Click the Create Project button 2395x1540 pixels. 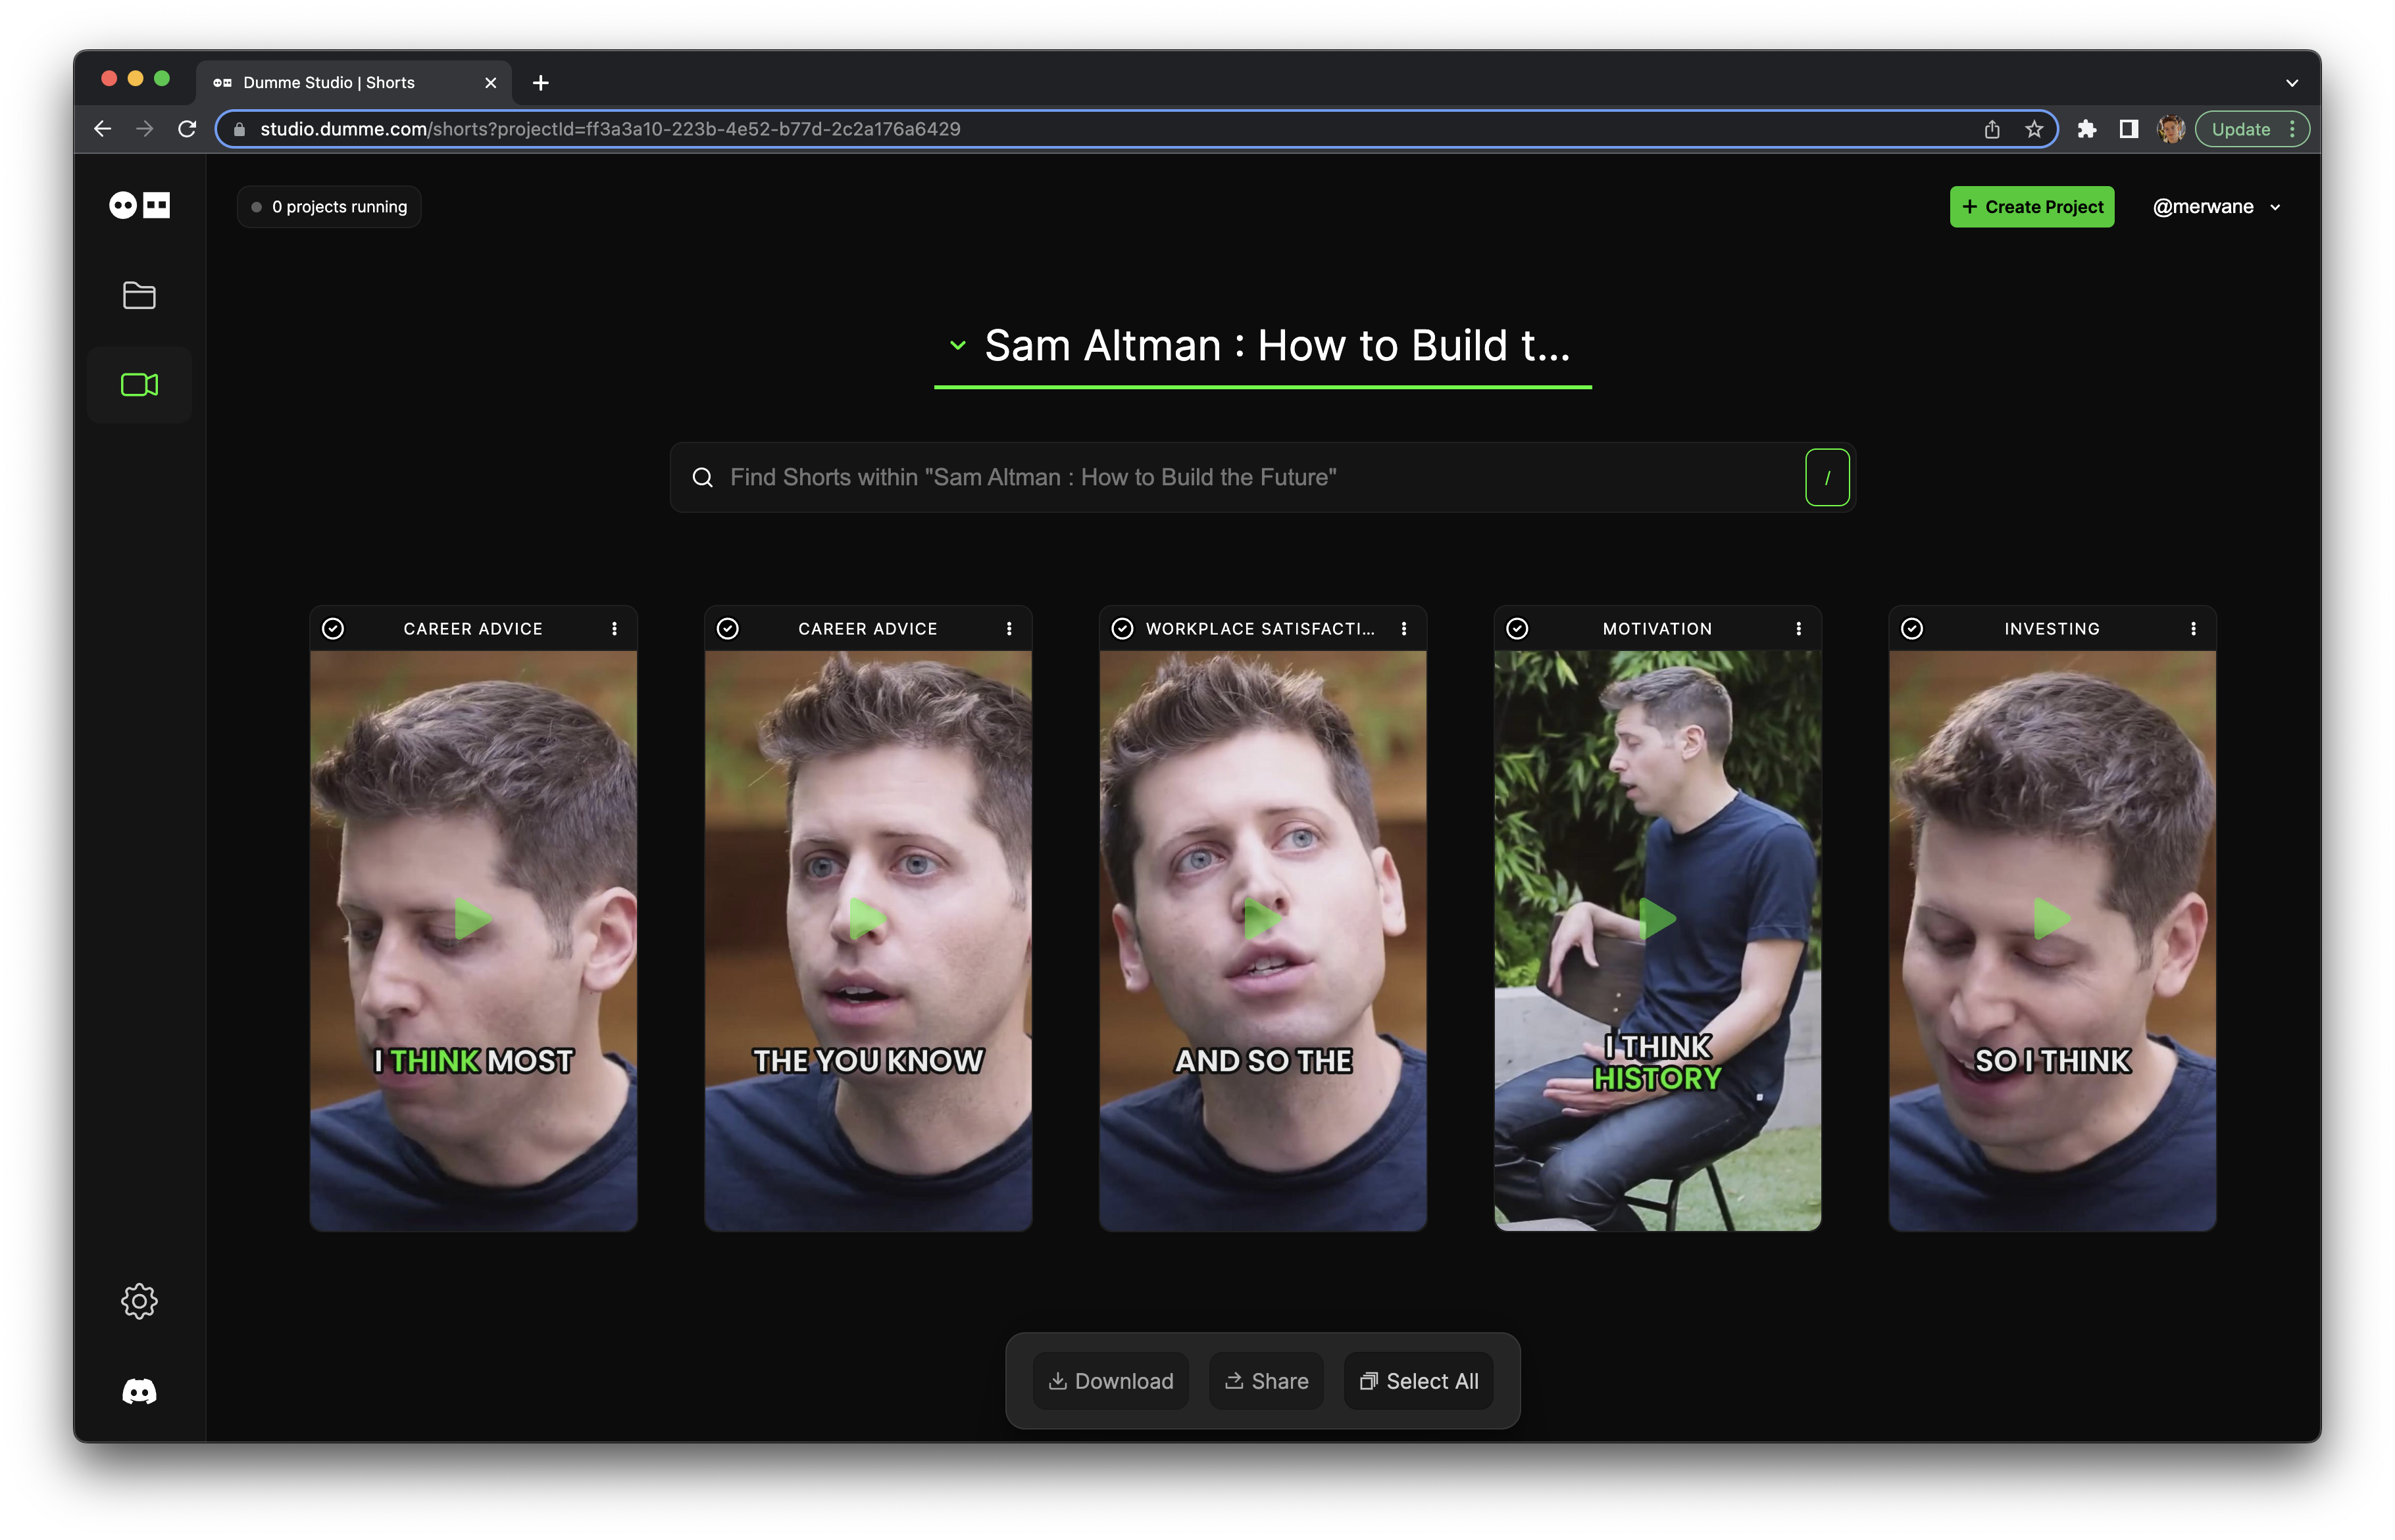2031,207
